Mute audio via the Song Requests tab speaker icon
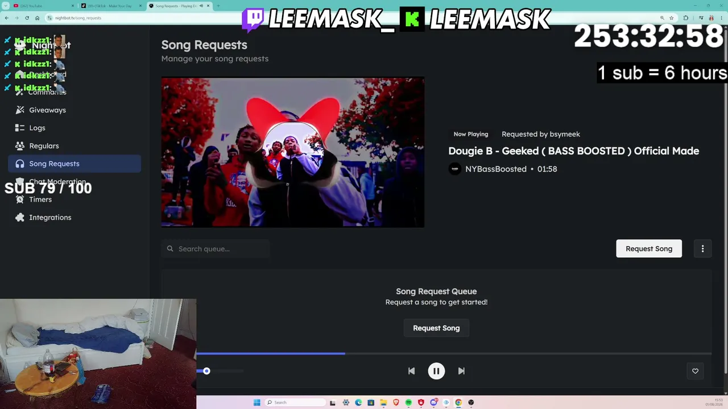 (201, 6)
